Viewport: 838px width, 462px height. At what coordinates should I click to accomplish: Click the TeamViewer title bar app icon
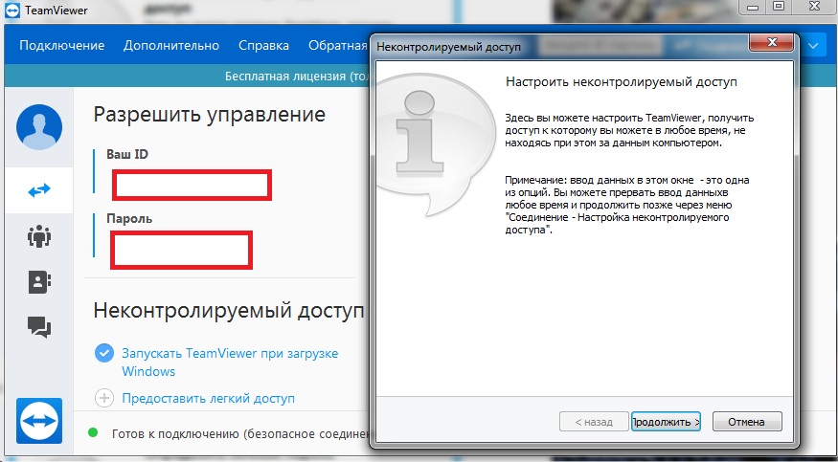click(12, 11)
